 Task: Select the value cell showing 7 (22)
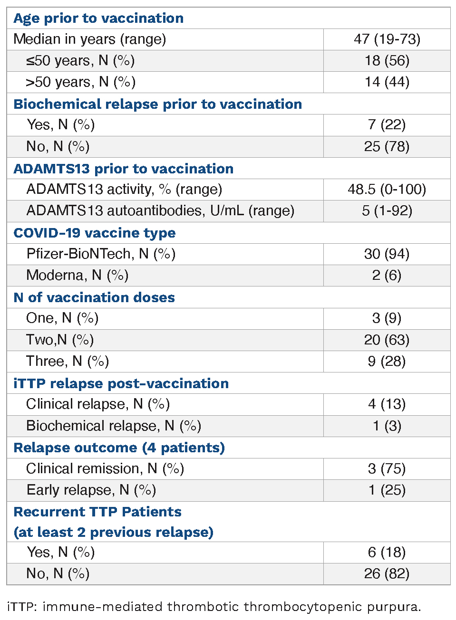[x=387, y=124]
